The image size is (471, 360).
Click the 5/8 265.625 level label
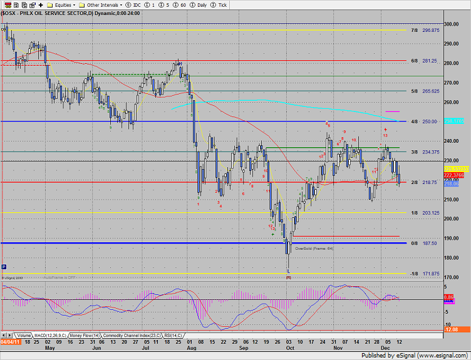425,91
